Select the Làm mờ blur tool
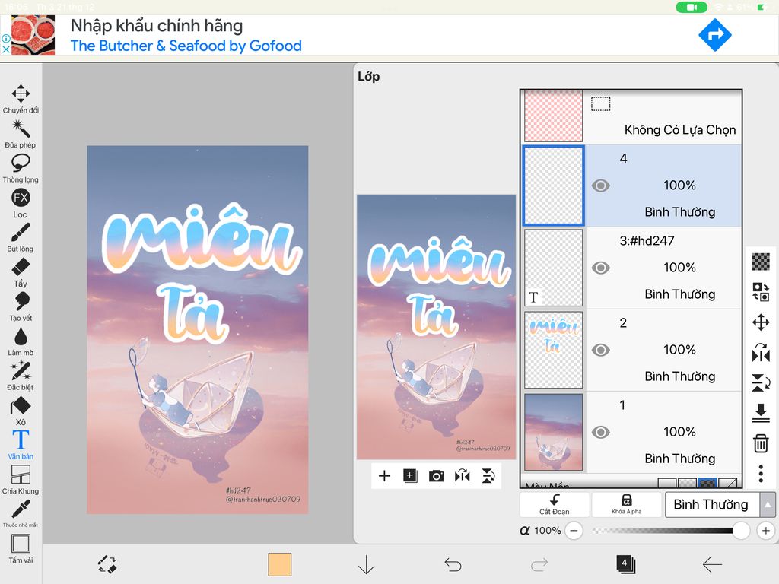The height and width of the screenshot is (584, 779). click(x=21, y=341)
